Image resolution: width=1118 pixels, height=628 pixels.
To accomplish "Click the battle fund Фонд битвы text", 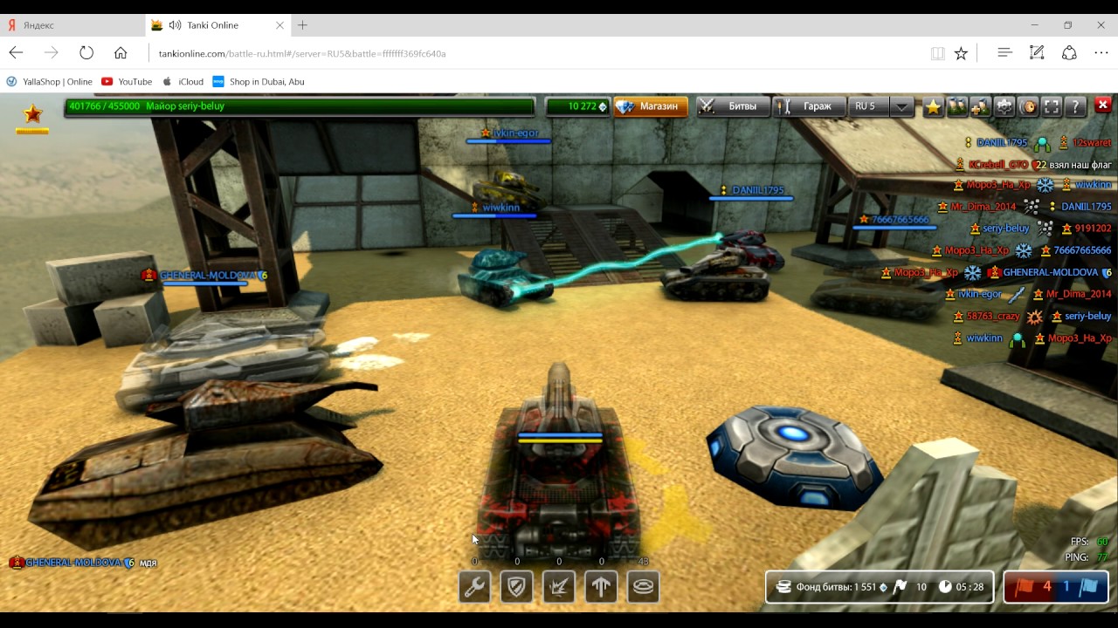I will [836, 587].
